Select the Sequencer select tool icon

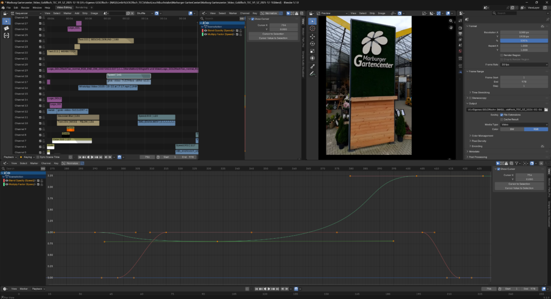click(x=6, y=22)
